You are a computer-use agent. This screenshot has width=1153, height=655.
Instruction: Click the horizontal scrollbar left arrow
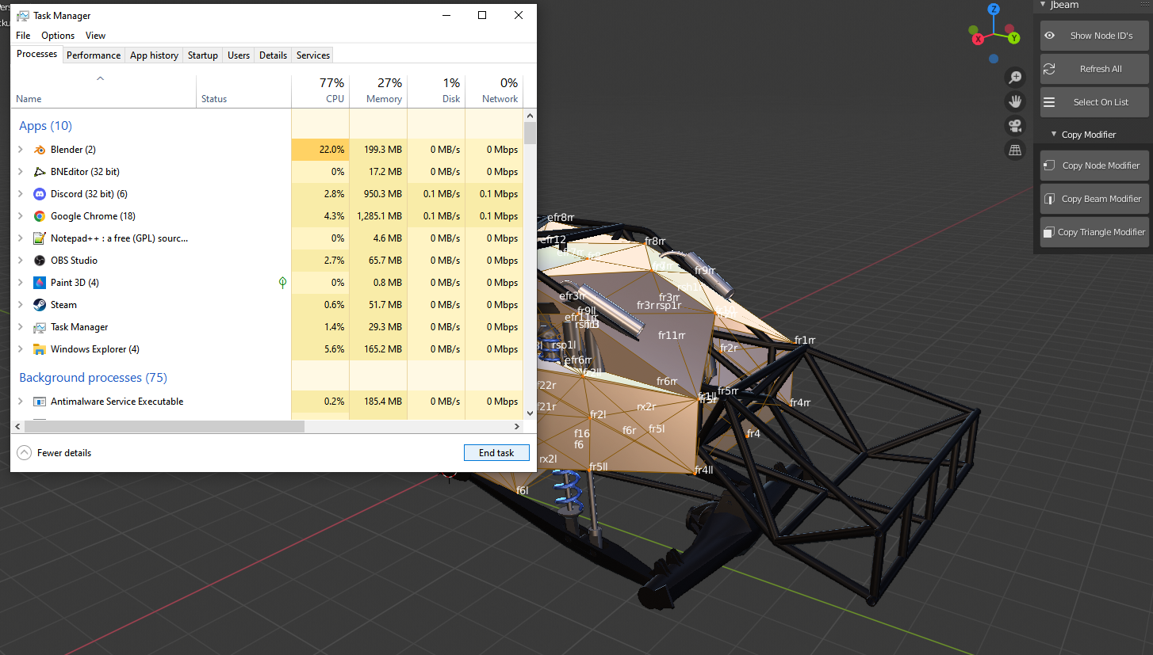click(x=17, y=426)
